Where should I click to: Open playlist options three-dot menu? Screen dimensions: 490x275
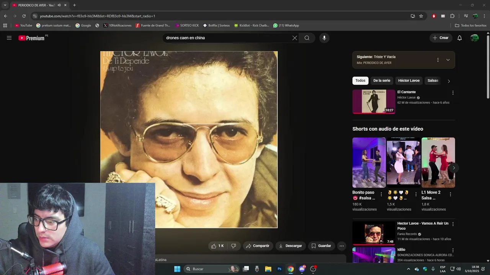(x=438, y=60)
